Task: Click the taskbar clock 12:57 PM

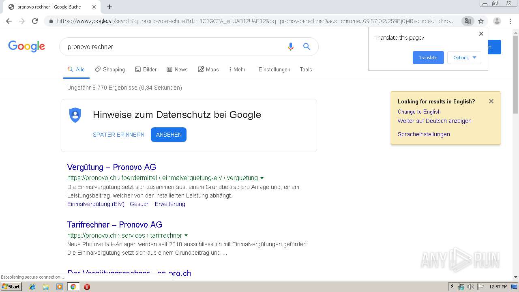Action: (498, 287)
